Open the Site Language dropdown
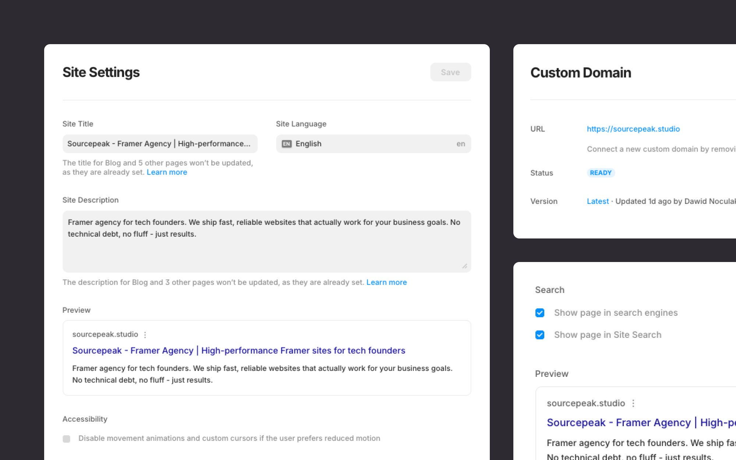Viewport: 736px width, 460px height. [x=373, y=144]
